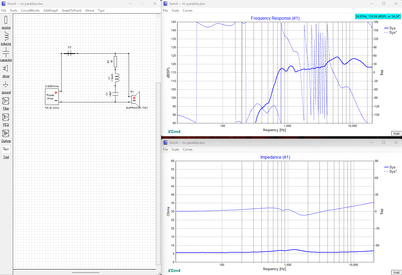
Task: Click the Text tool in sidebar
Action: pos(6,153)
